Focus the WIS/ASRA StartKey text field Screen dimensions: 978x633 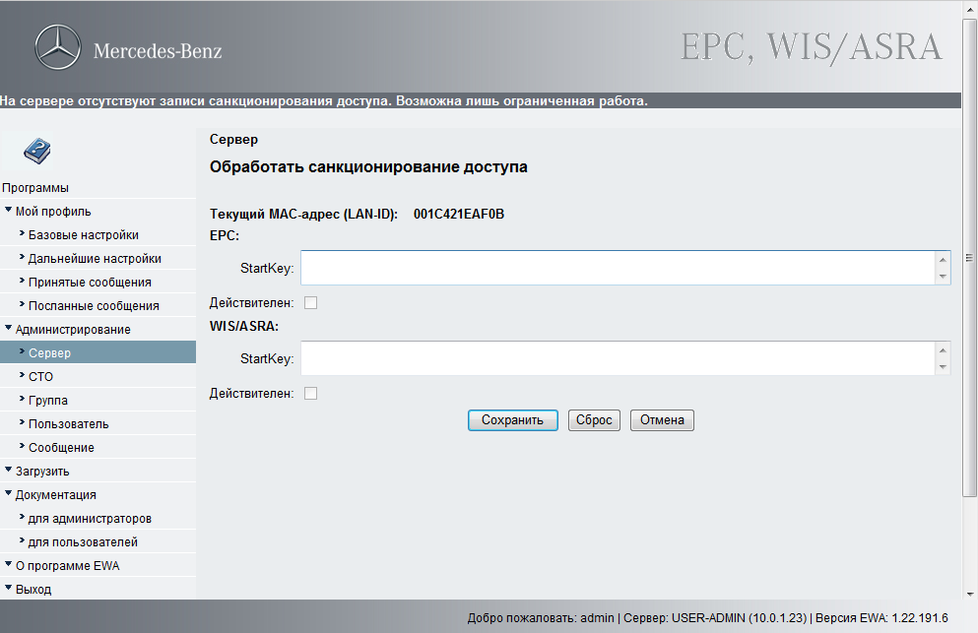point(618,358)
